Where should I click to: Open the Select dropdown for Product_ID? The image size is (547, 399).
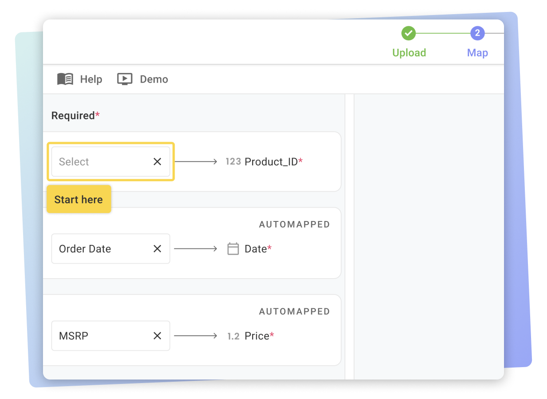[x=102, y=161]
